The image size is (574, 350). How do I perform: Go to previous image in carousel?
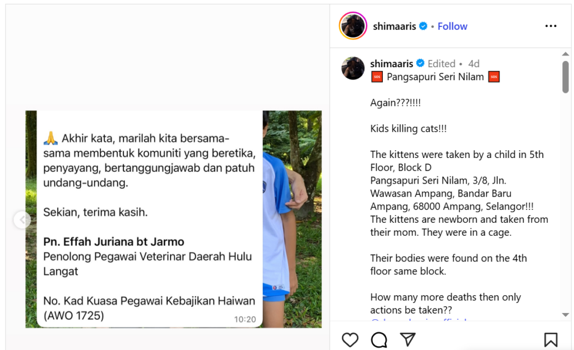pyautogui.click(x=22, y=220)
